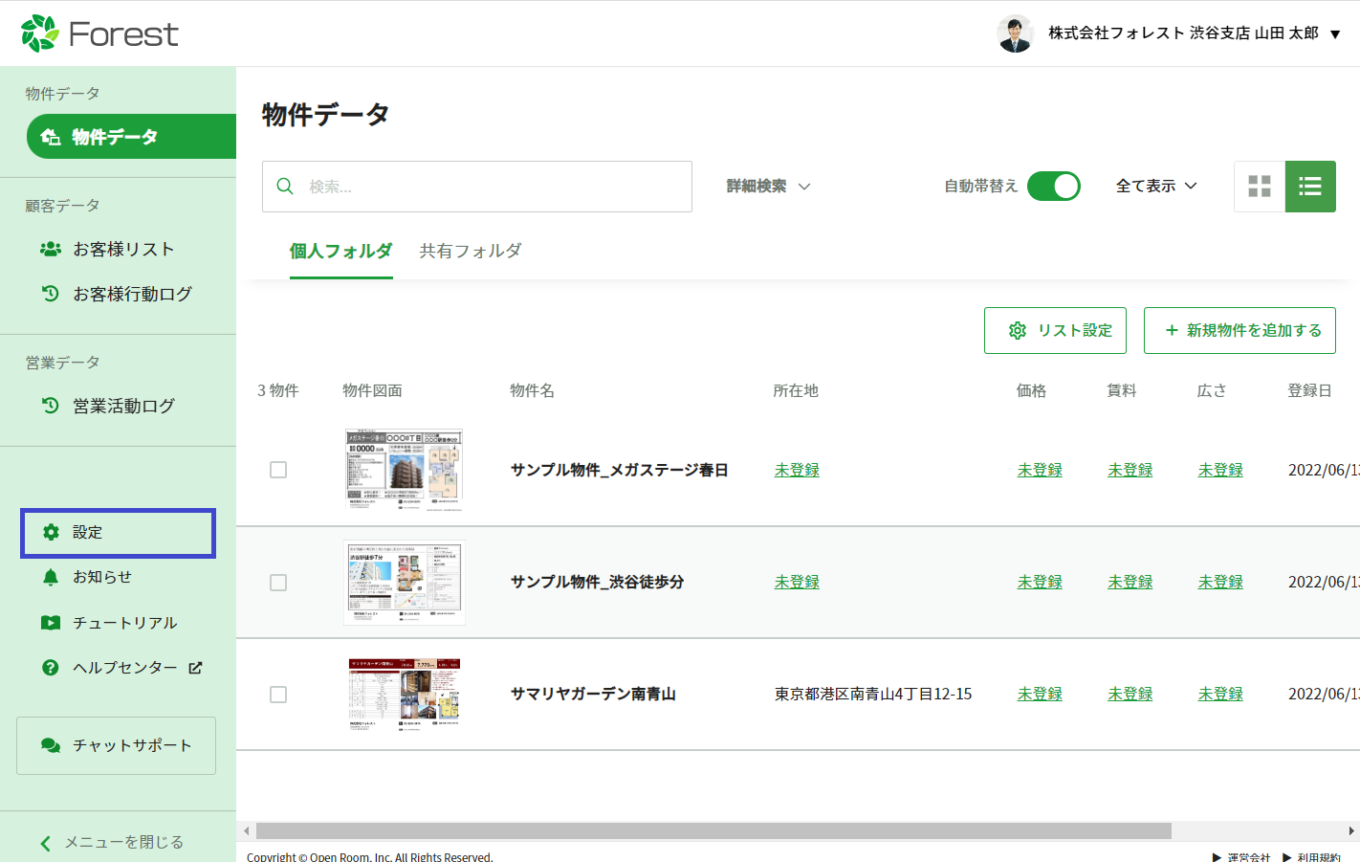
Task: Select the サマリヤガーデン南青山 row checkbox
Action: pos(278,695)
